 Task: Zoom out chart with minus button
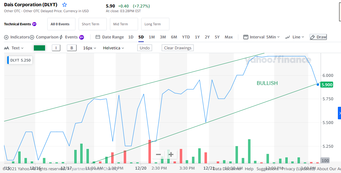(158, 154)
